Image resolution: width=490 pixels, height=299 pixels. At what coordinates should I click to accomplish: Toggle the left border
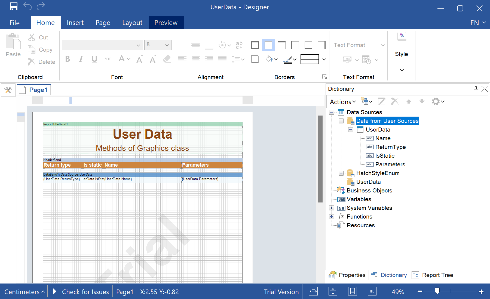coord(295,45)
